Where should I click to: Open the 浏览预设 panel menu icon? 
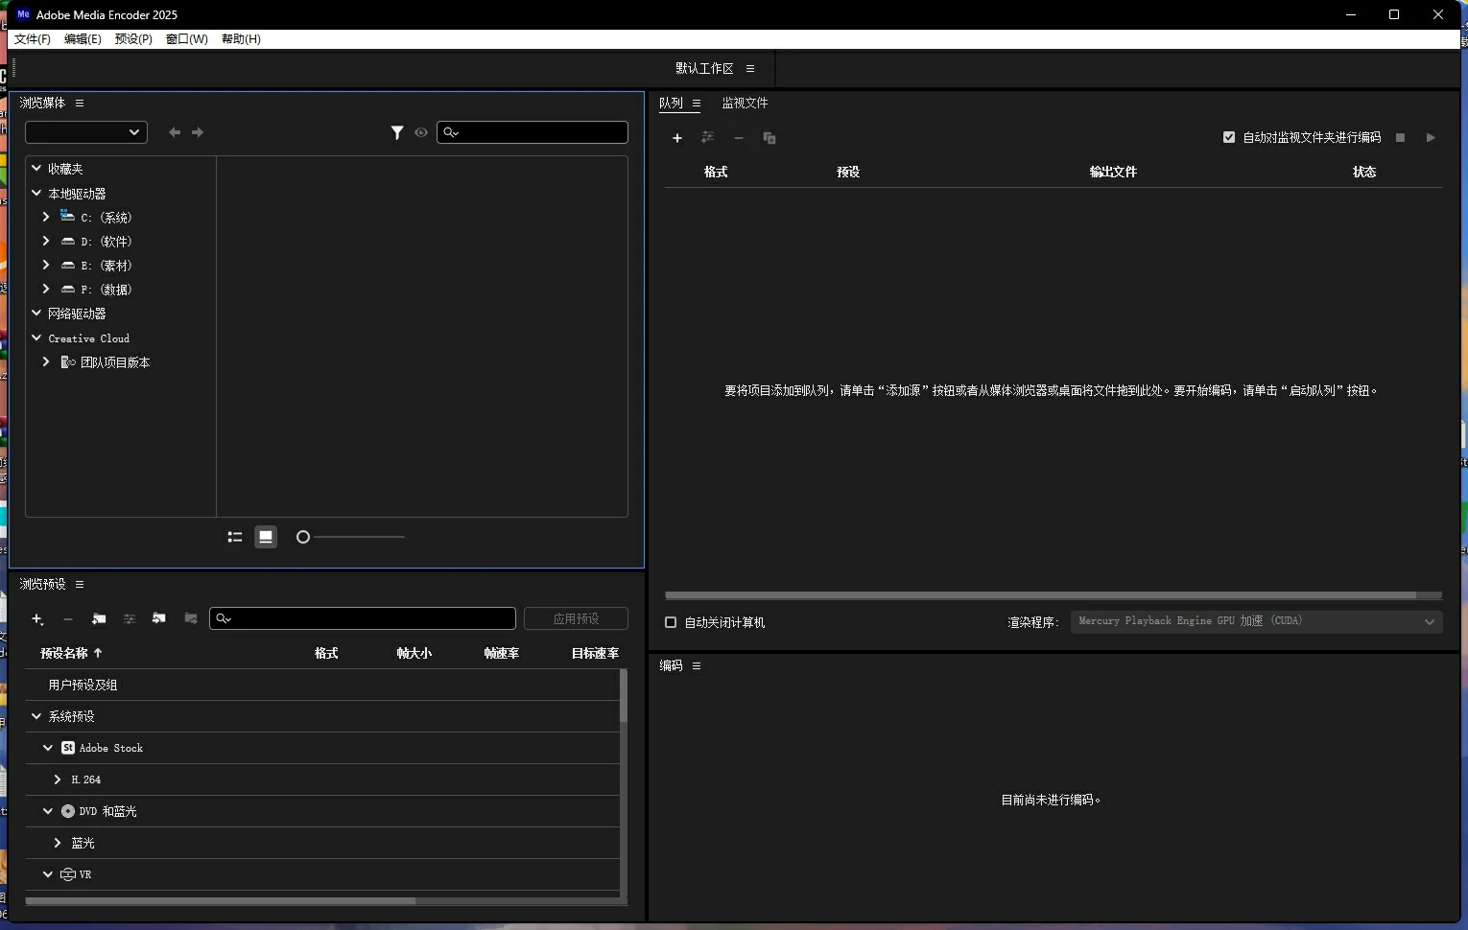(80, 584)
